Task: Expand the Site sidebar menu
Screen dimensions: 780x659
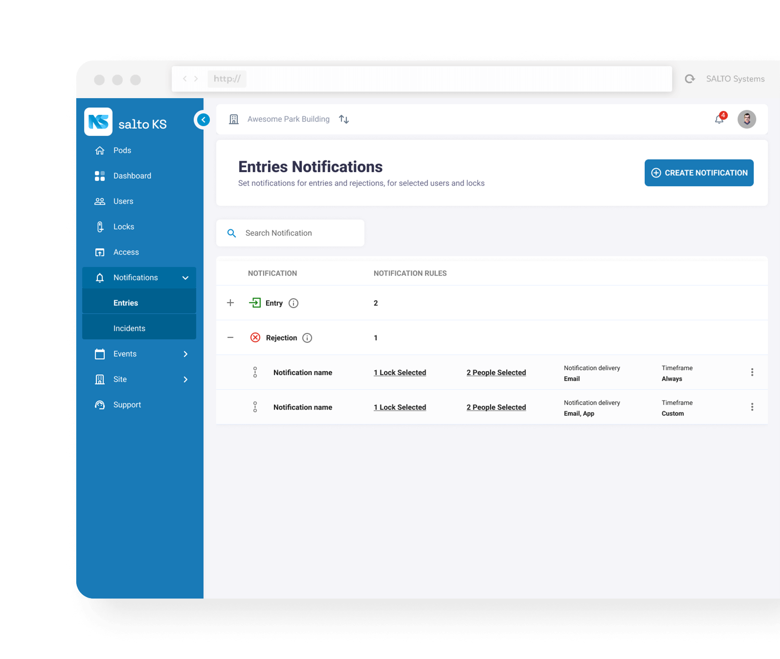Action: point(185,379)
